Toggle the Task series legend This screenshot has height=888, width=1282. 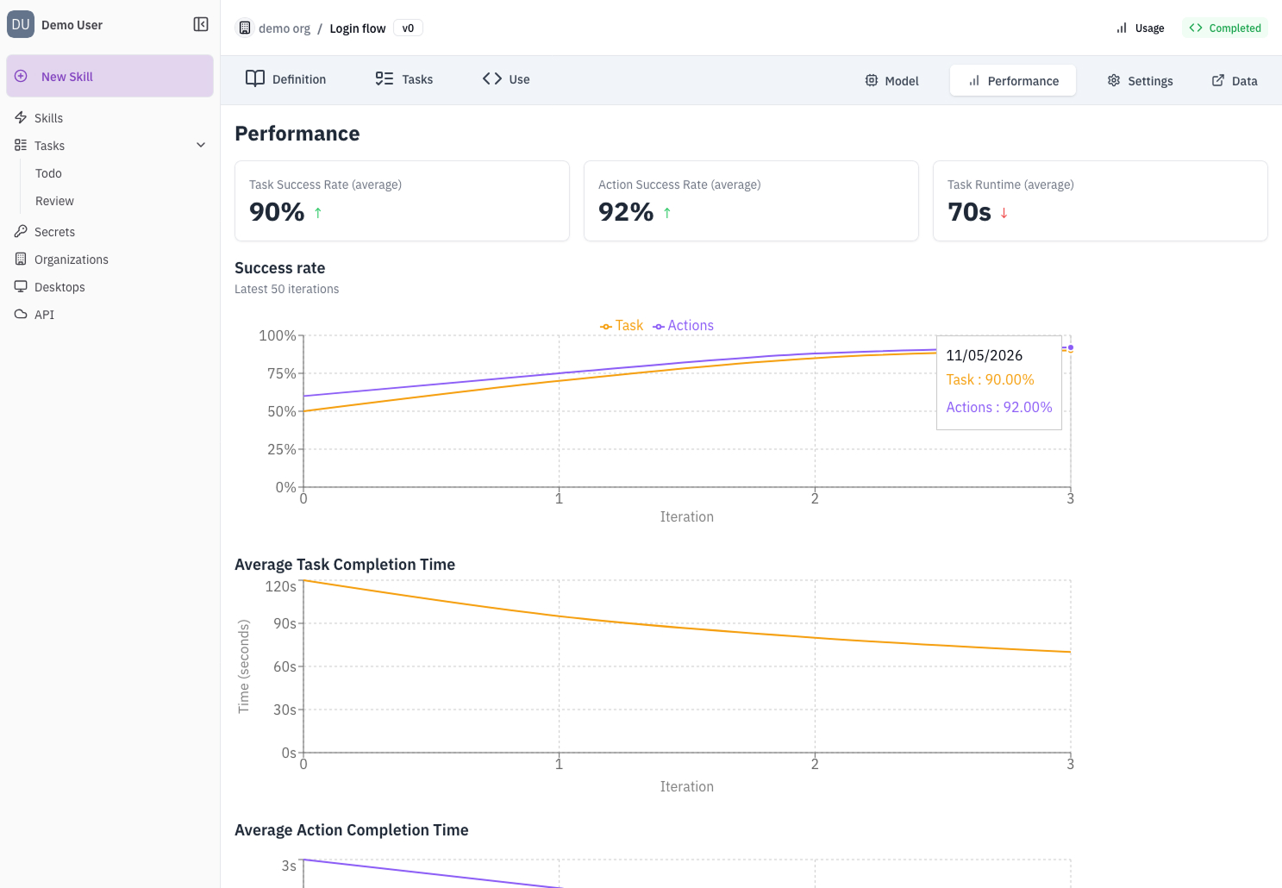[622, 325]
